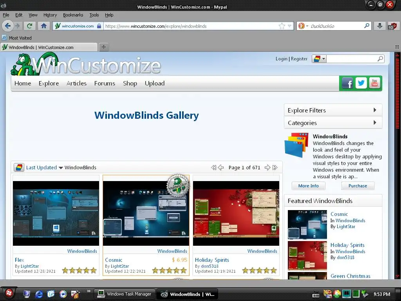Expand hidden quick launch chevron
This screenshot has height=301, width=401.
pos(89,291)
